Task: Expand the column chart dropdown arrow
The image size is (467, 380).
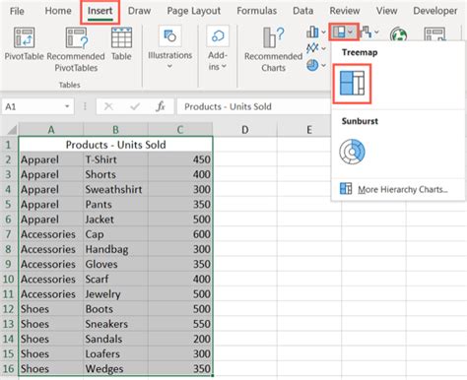Action: [323, 32]
